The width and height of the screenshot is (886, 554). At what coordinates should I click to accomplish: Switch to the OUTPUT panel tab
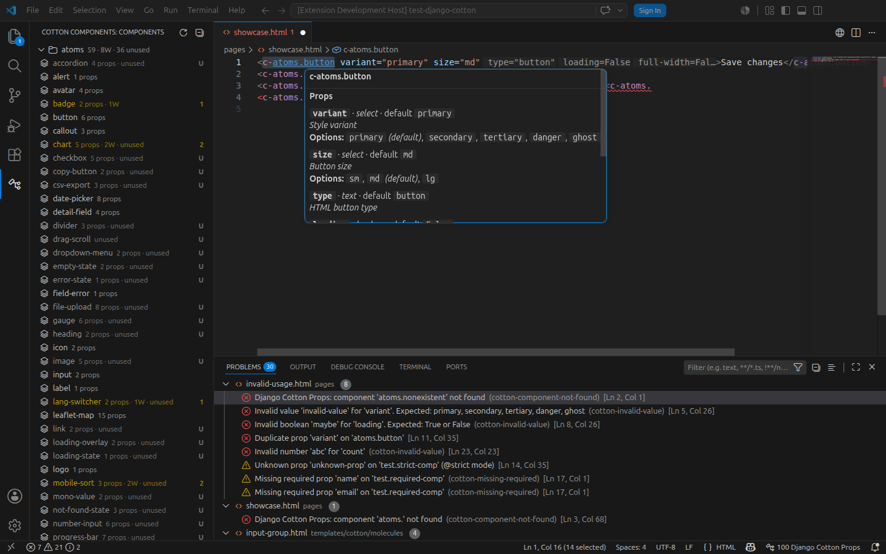pos(303,367)
